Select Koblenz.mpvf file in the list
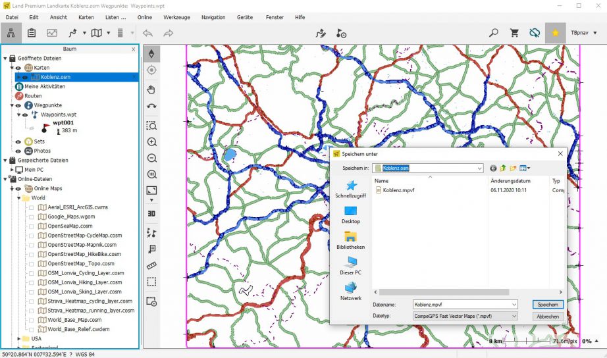 point(398,190)
